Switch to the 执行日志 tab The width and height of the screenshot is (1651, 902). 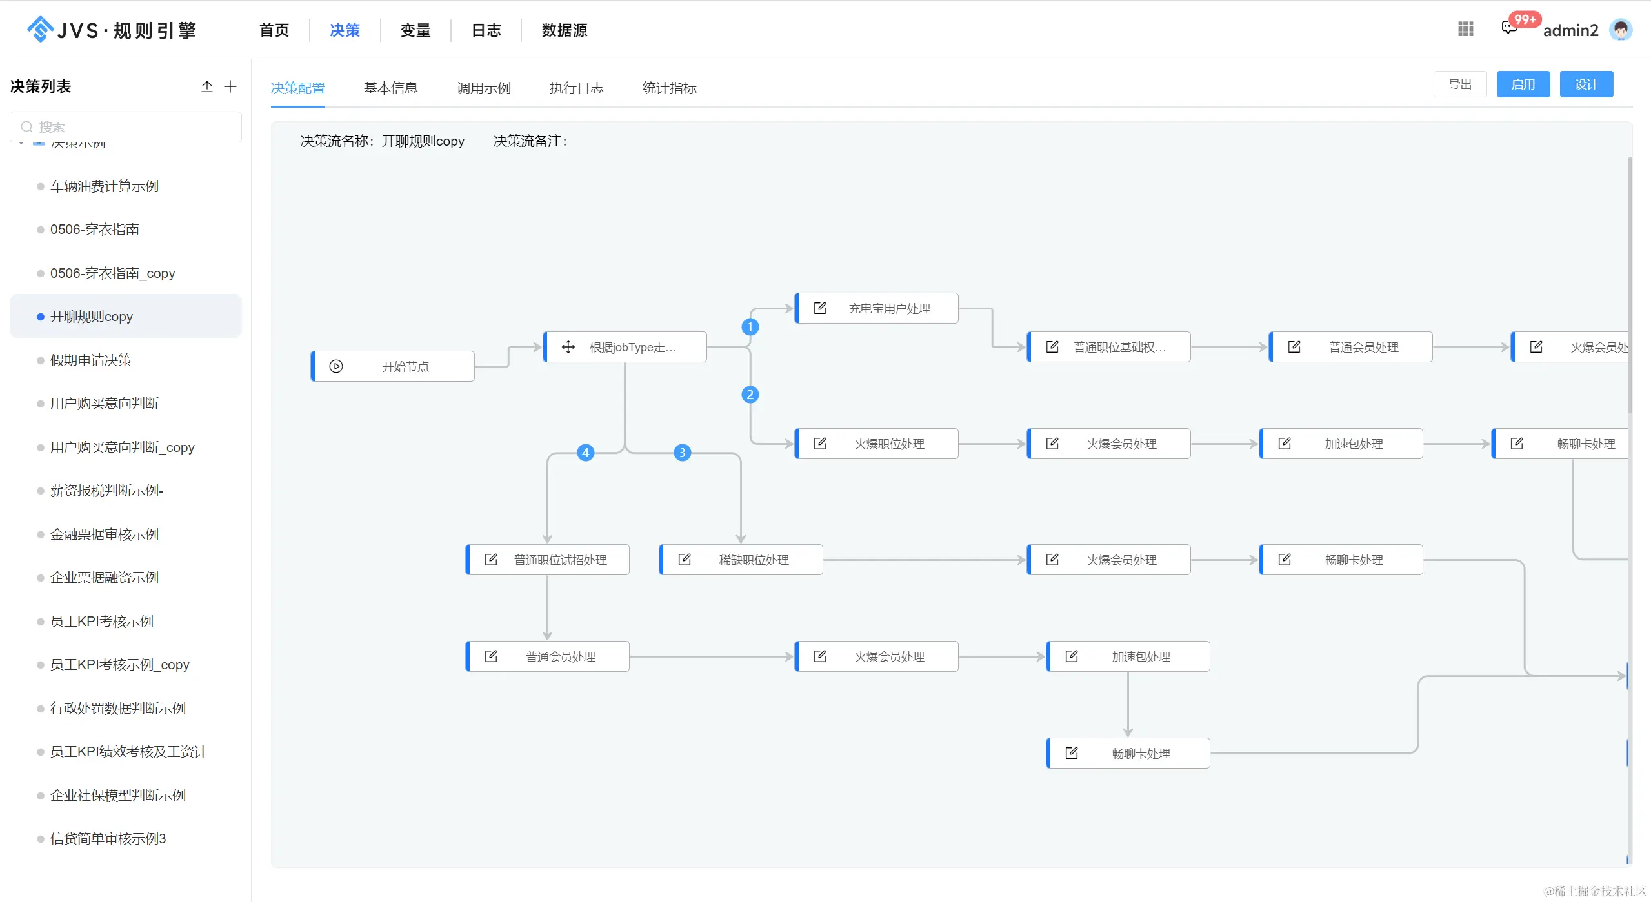576,88
